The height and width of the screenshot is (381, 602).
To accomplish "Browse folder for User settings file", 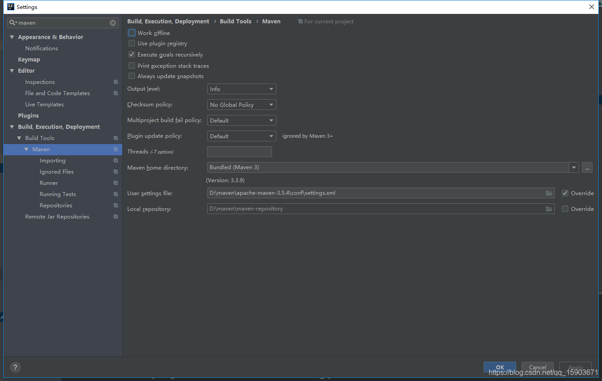I will [548, 193].
